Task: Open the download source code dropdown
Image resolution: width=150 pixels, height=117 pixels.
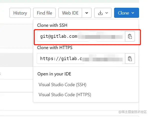Action: click(x=103, y=13)
